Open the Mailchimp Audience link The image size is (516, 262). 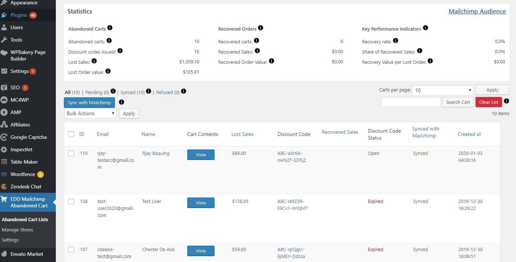click(477, 11)
